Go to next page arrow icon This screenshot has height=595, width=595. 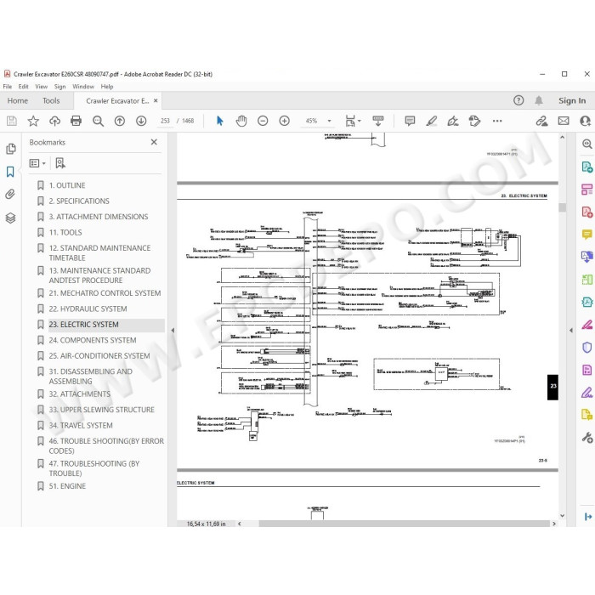tap(141, 121)
